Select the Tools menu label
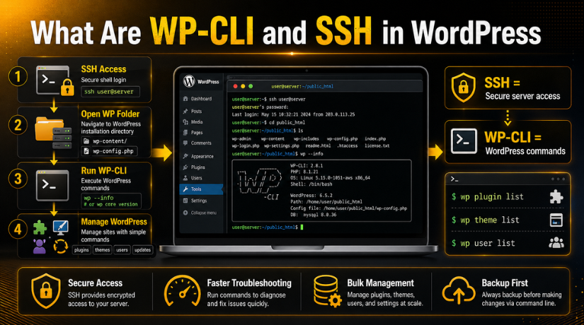The image size is (584, 325). (x=196, y=189)
